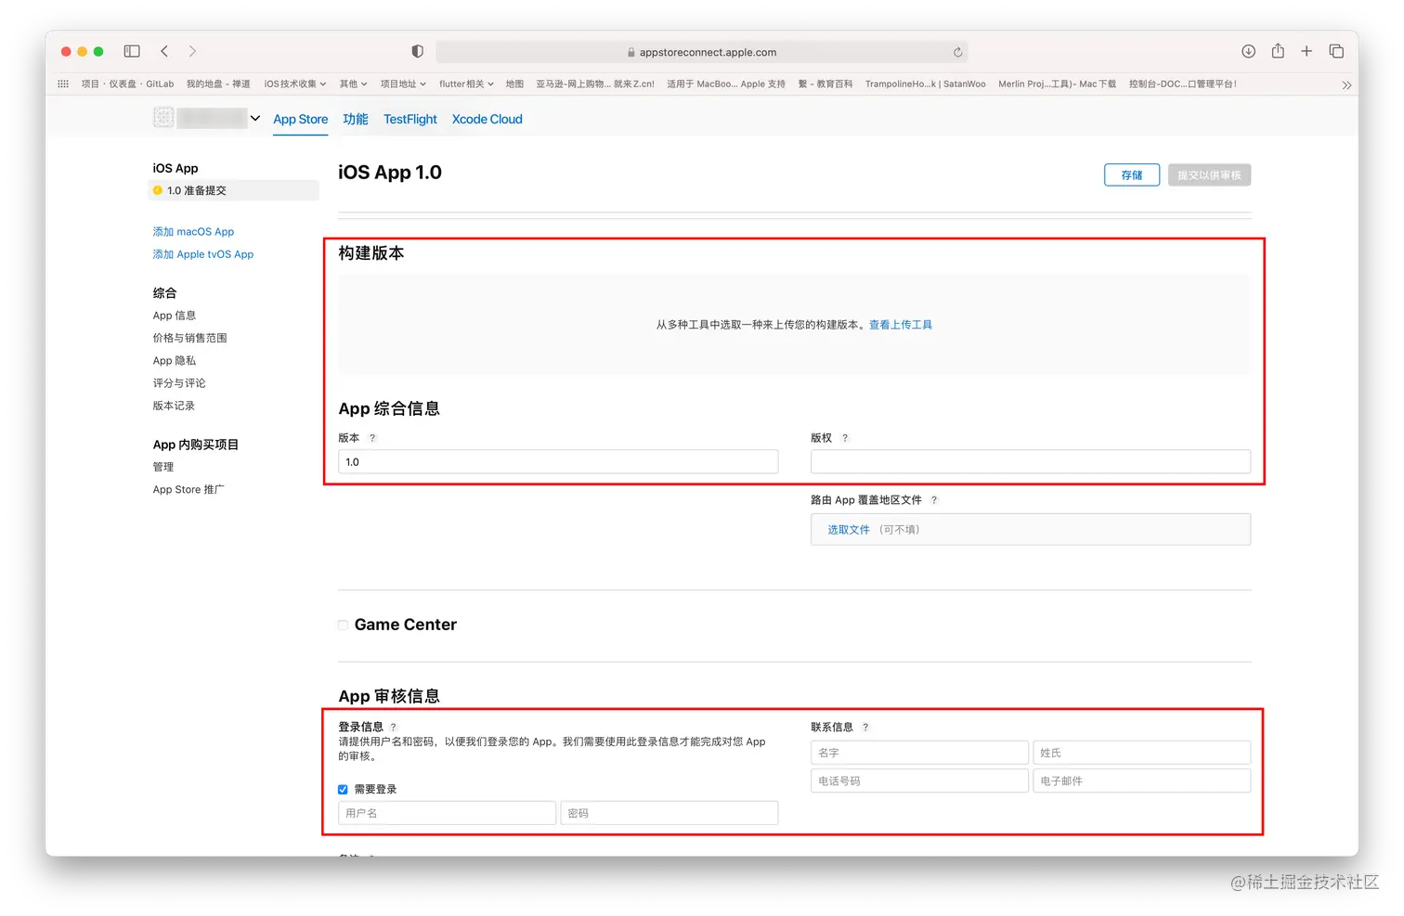Screen dimensions: 1404x916
Task: Click the 密码 input field
Action: [x=669, y=814]
